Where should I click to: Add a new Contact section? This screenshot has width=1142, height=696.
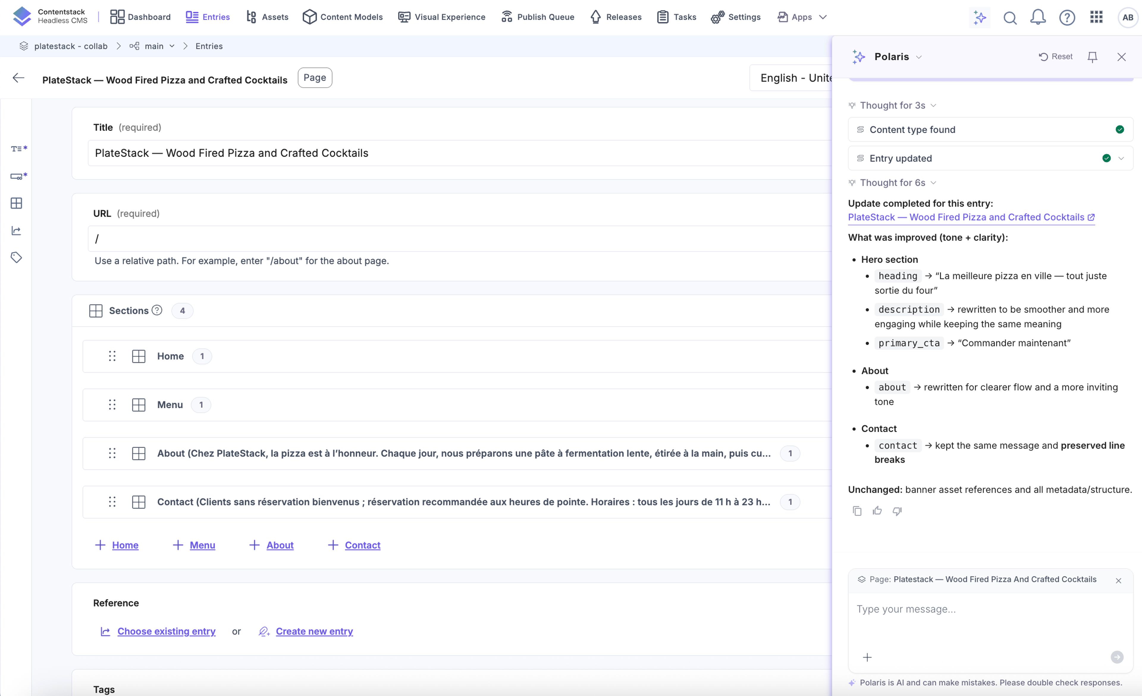pyautogui.click(x=354, y=545)
